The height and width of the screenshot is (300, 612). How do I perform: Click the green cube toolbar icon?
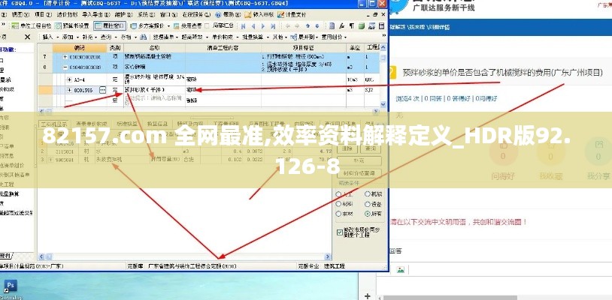tap(362, 26)
